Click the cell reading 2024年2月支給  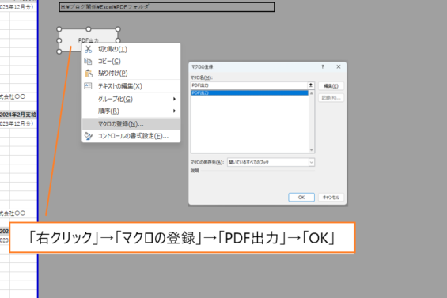(x=18, y=115)
